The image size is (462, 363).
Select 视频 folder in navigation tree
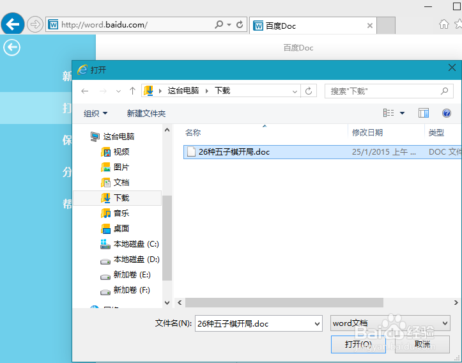115,151
